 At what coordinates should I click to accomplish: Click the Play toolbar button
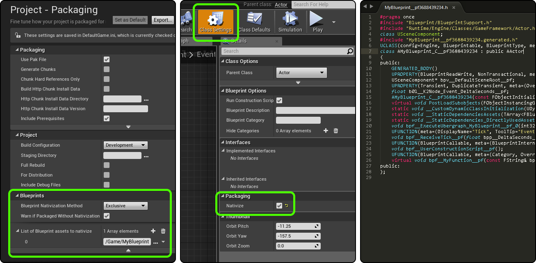point(317,22)
